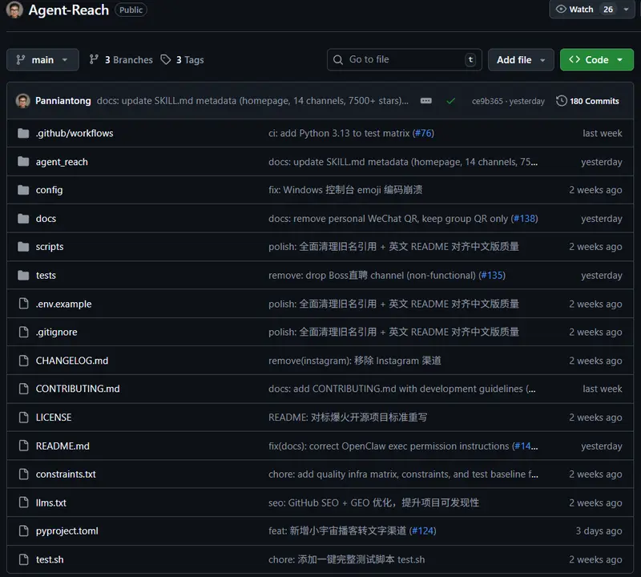Click Panniantong's avatar in the commit bar

(22, 101)
